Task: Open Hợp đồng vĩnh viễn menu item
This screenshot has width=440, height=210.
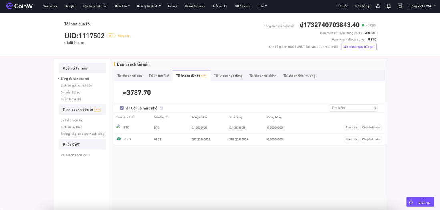Action: [95, 6]
